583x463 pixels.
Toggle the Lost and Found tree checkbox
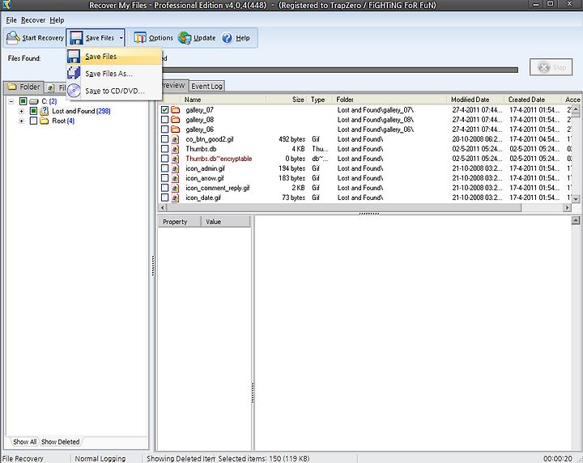(33, 111)
